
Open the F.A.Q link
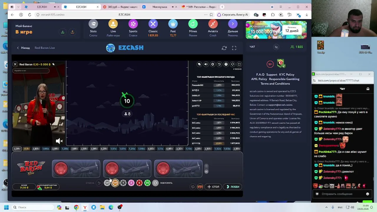[260, 75]
